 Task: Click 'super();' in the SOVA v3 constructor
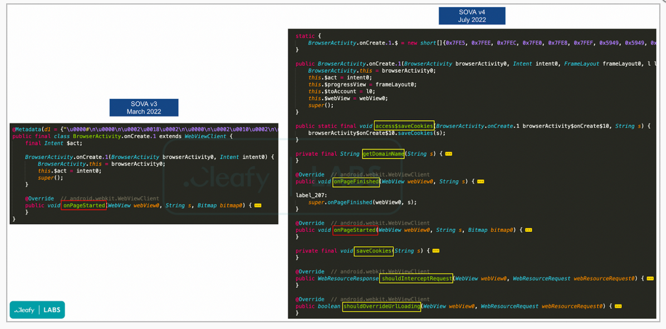[50, 178]
